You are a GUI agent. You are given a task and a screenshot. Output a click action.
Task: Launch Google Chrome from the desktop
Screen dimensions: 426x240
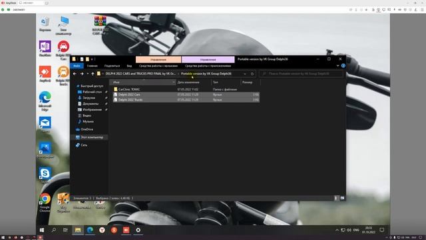45,203
